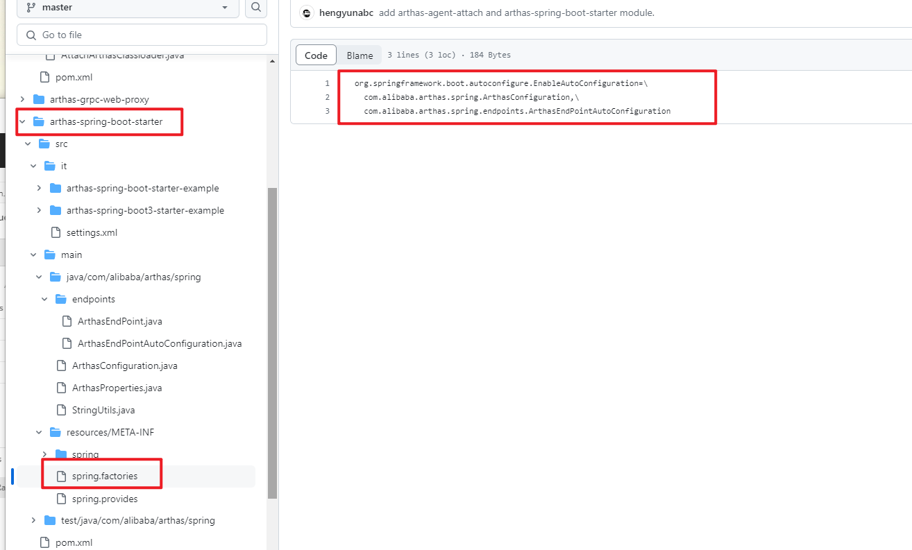Click the hengyunabc avatar icon
Viewport: 912px width, 550px height.
tap(307, 12)
